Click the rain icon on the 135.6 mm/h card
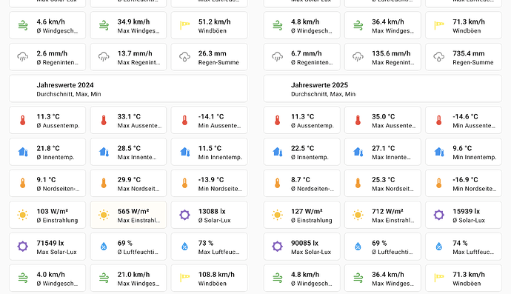Image resolution: width=511 pixels, height=294 pixels. pyautogui.click(x=358, y=57)
